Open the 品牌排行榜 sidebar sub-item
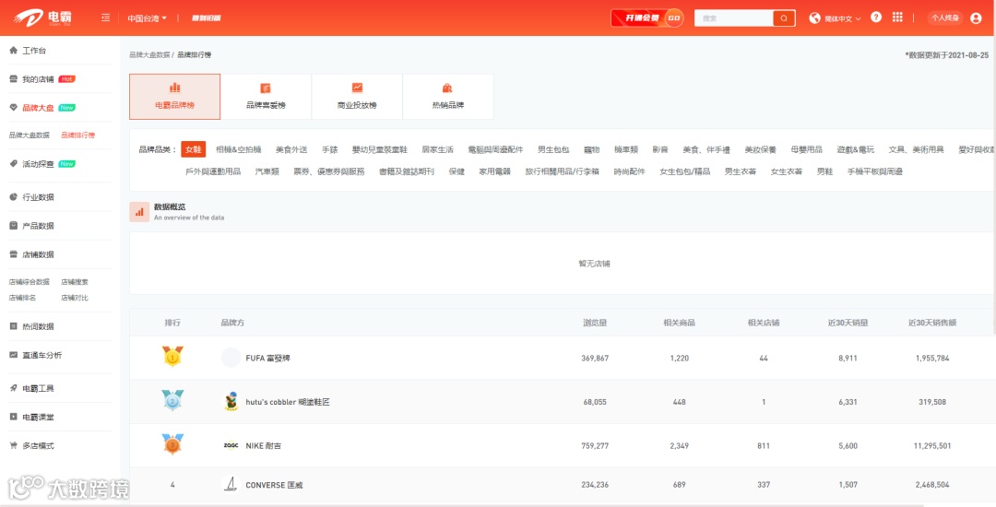The width and height of the screenshot is (996, 507). 78,136
